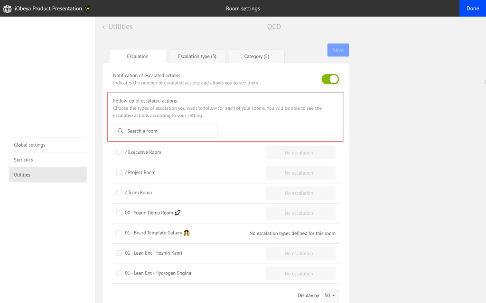The height and width of the screenshot is (303, 486).
Task: Open the No escalation dropdown for Executive Room
Action: point(300,152)
